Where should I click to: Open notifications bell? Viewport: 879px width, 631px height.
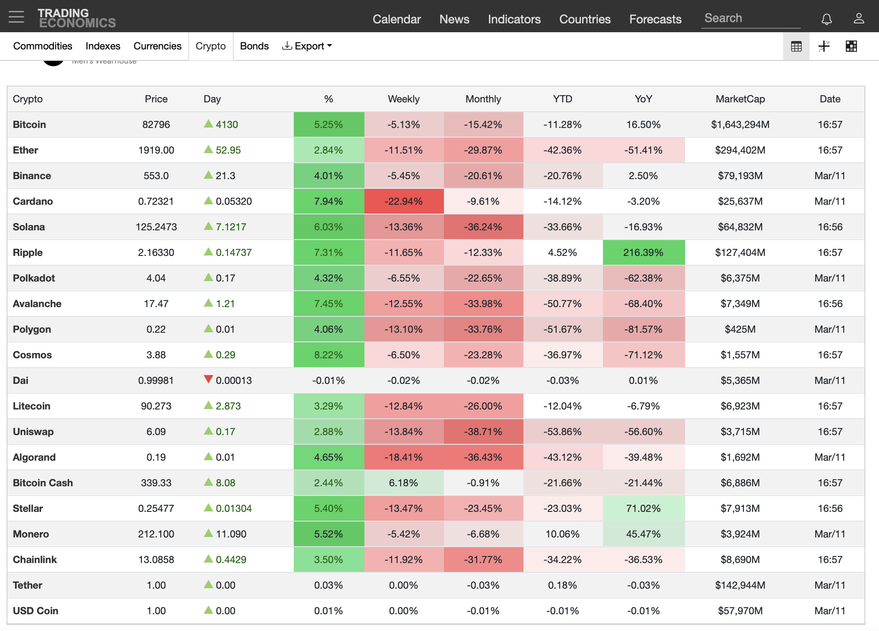[x=826, y=19]
